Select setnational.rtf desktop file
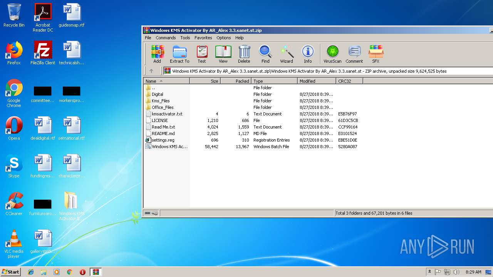This screenshot has height=277, width=493. [x=72, y=128]
